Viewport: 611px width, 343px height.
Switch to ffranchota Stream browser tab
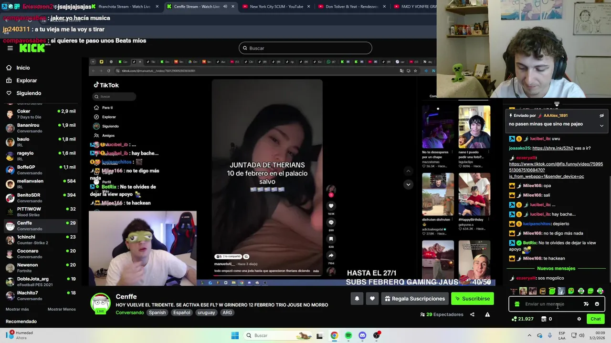(124, 7)
